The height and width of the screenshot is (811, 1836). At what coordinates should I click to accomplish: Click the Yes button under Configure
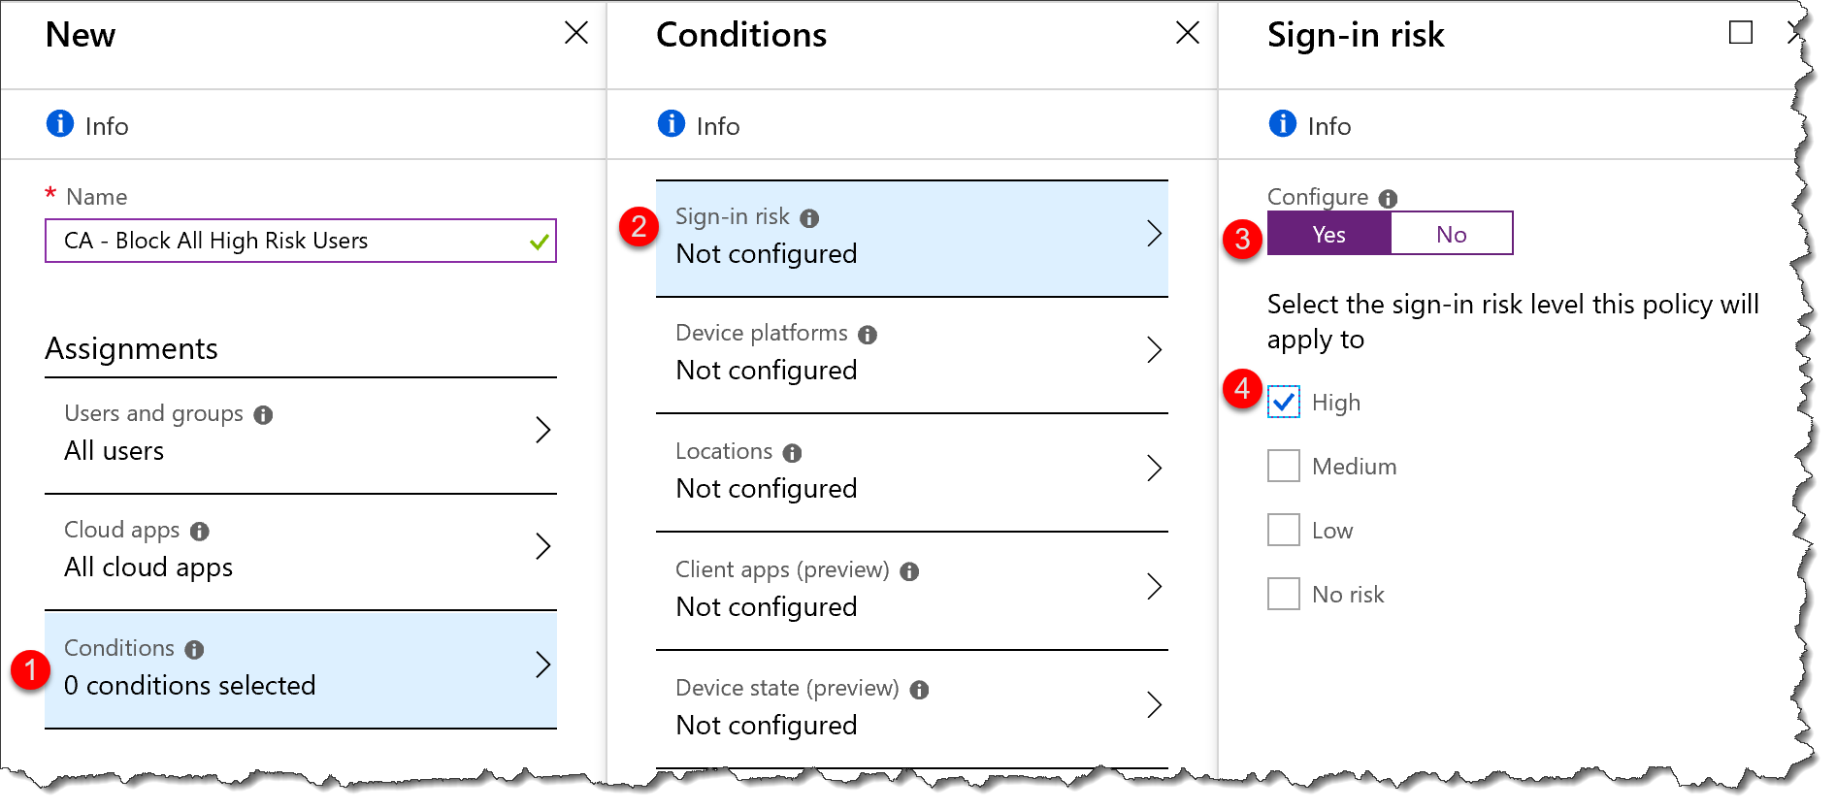coord(1328,234)
